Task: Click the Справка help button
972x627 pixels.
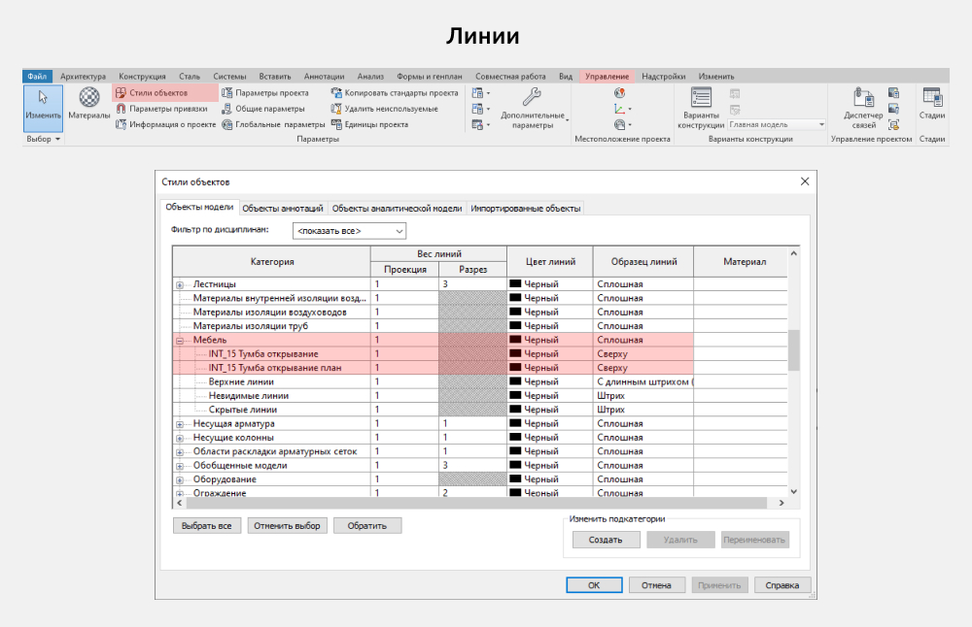Action: coord(782,585)
